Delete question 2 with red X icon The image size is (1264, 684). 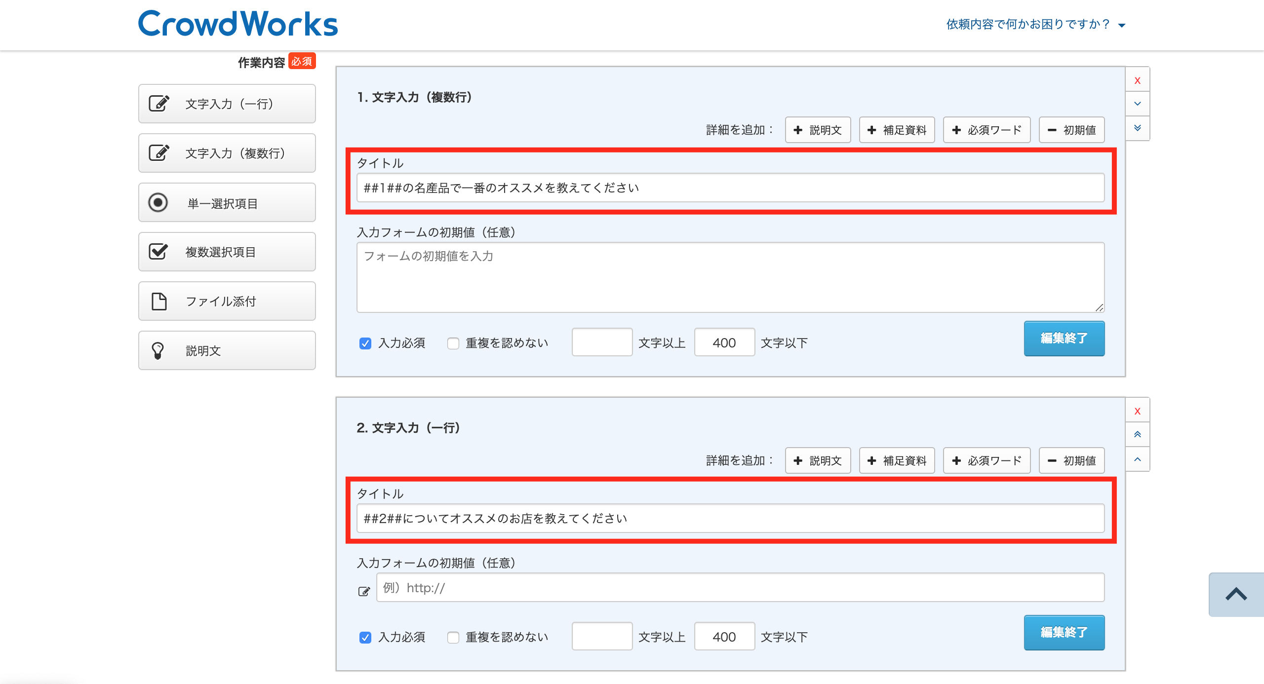[x=1137, y=411]
